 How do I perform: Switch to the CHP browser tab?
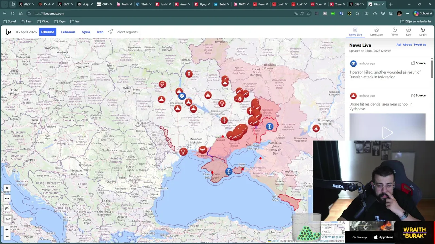click(105, 4)
